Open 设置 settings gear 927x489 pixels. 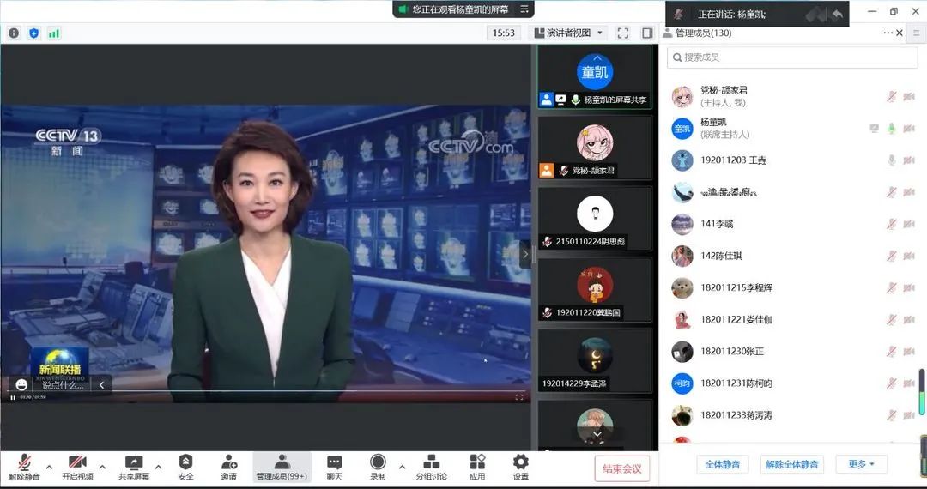520,467
